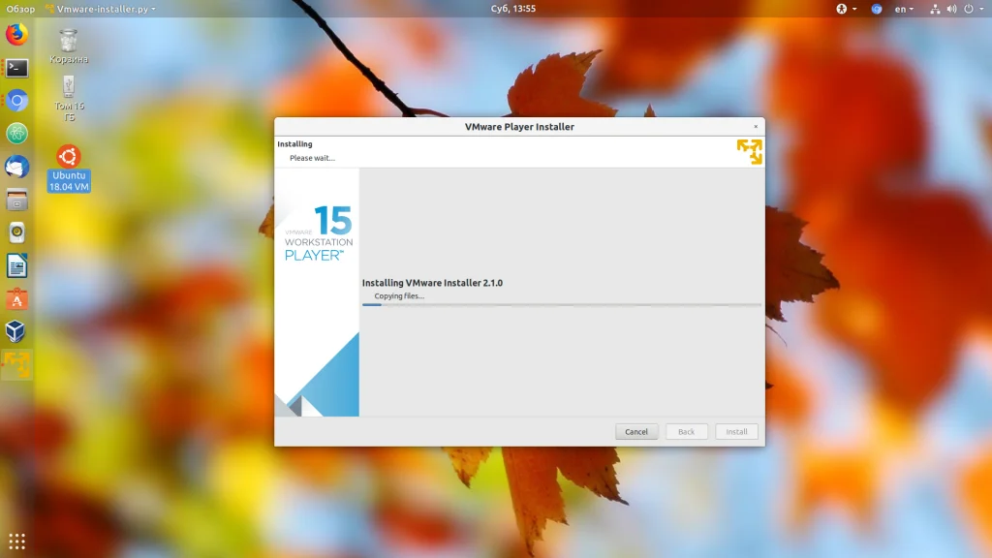Open Ubuntu Software from the dock
The image size is (992, 558).
(17, 299)
